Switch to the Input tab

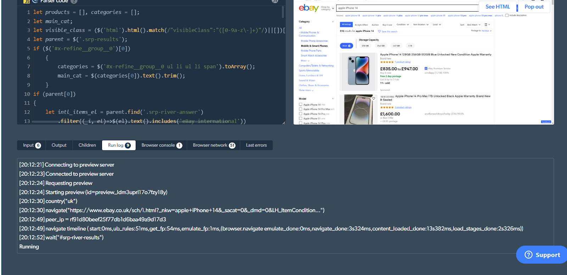click(x=32, y=145)
